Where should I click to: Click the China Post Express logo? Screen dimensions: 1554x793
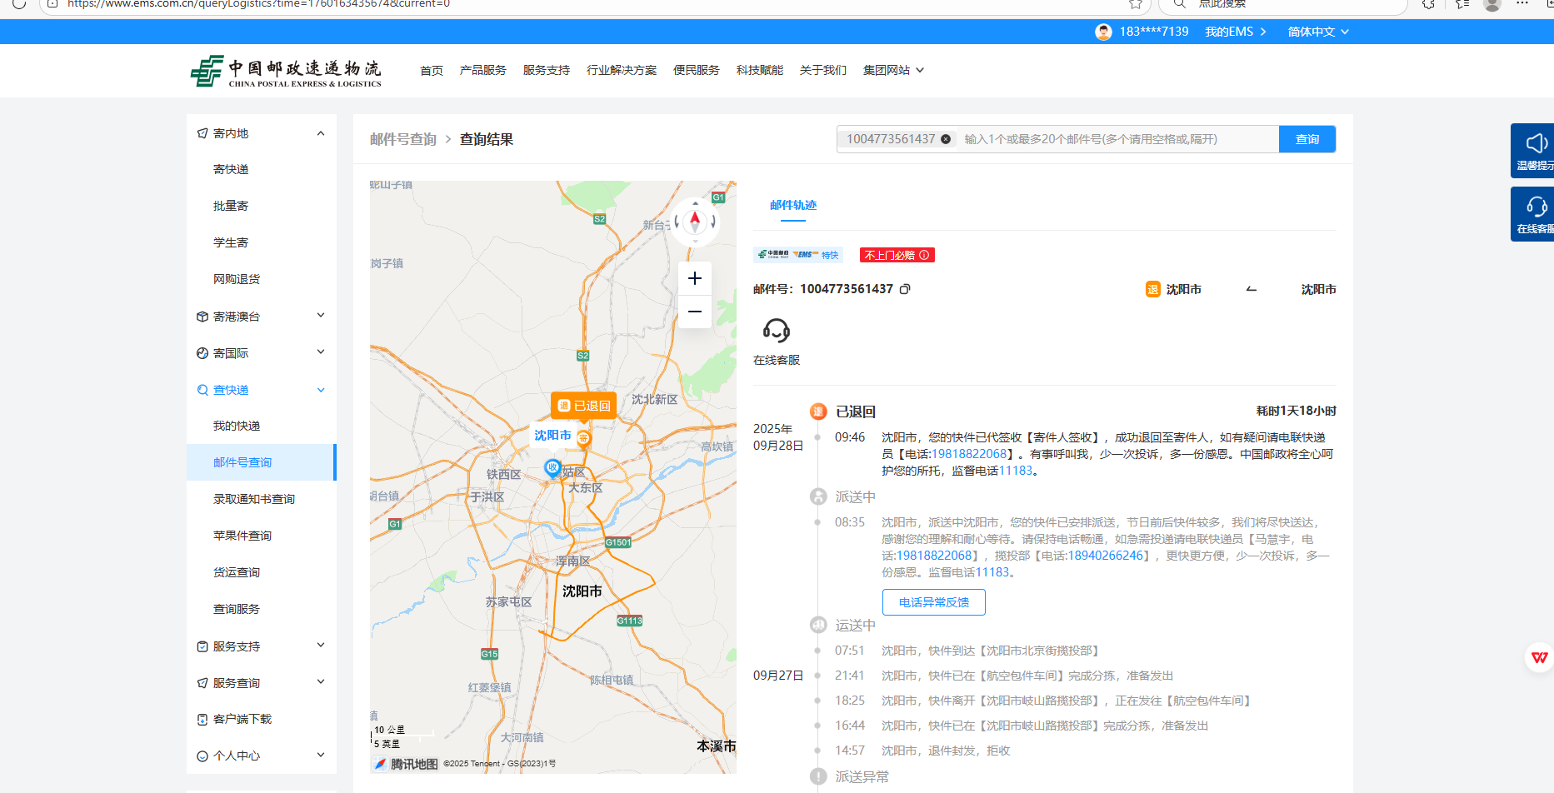(x=286, y=71)
